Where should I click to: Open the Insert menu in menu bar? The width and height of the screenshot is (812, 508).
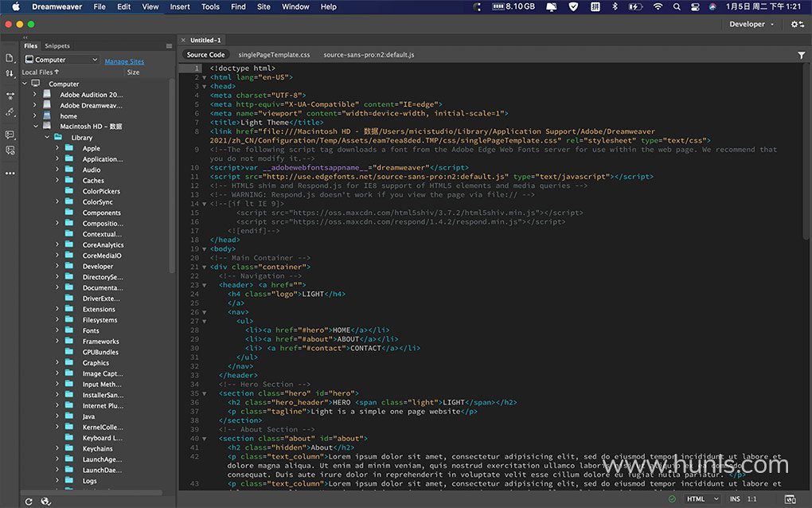click(180, 6)
